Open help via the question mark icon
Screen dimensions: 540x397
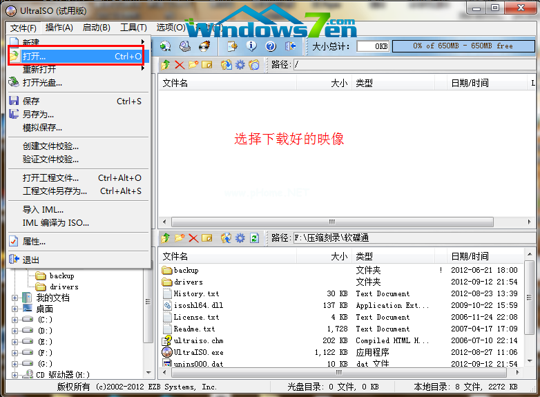271,46
